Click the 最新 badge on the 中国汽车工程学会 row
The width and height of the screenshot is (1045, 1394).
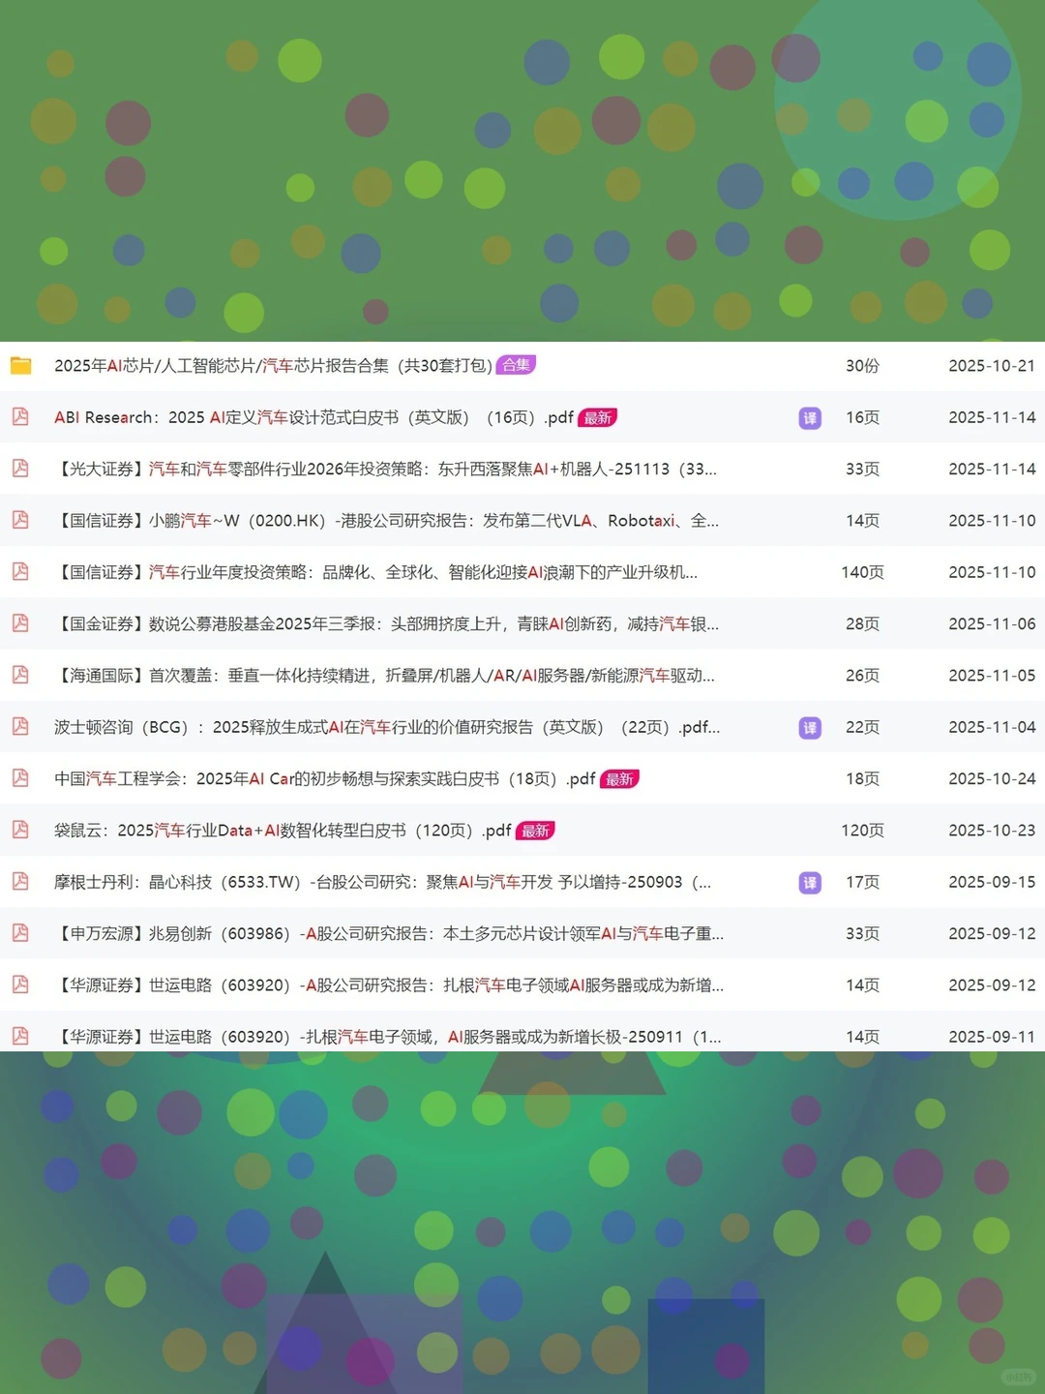coord(619,778)
